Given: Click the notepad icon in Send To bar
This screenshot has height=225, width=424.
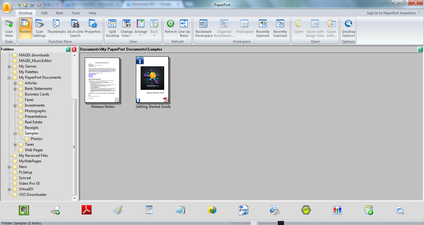Looking at the screenshot, I should [x=180, y=210].
